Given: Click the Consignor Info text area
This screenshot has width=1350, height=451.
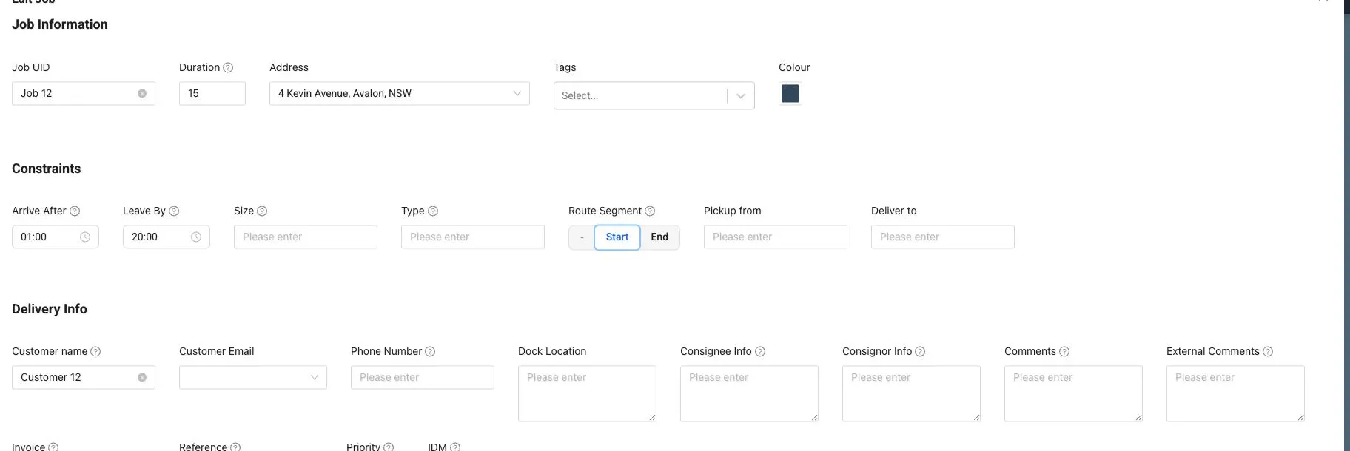Looking at the screenshot, I should click(x=911, y=393).
